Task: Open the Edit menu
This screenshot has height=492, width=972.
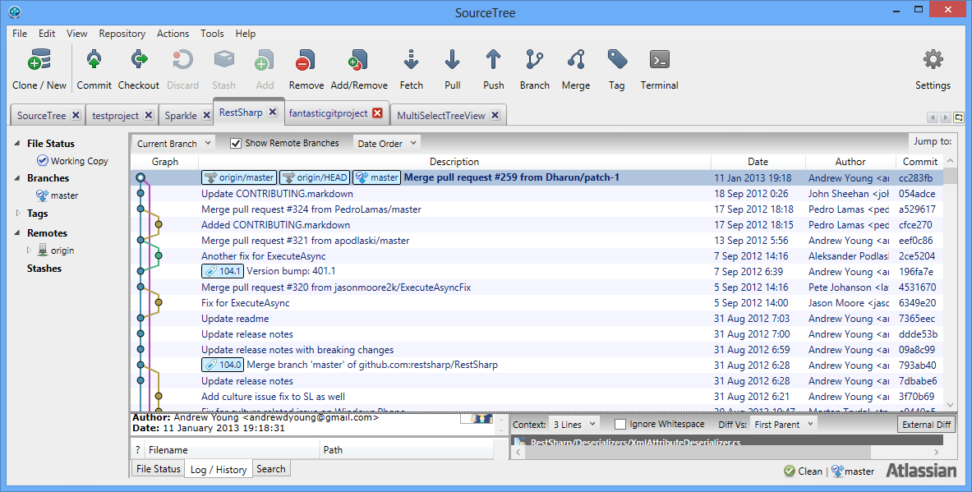Action: [x=47, y=34]
